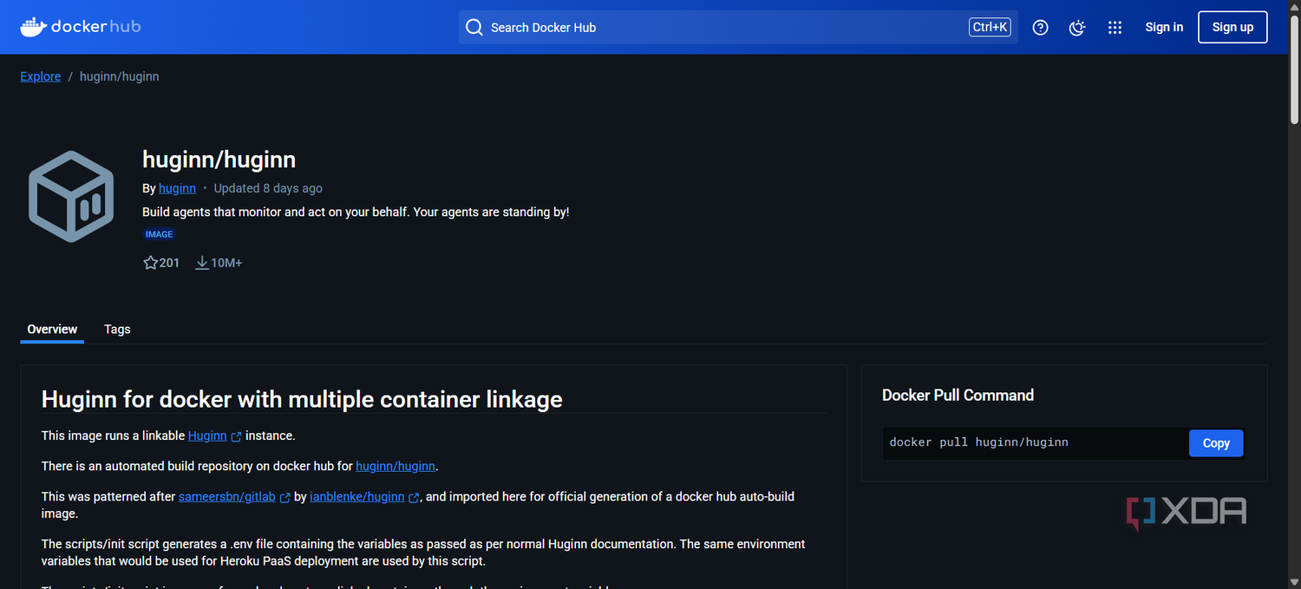The width and height of the screenshot is (1301, 589).
Task: Open the Huginn external link
Action: click(207, 435)
